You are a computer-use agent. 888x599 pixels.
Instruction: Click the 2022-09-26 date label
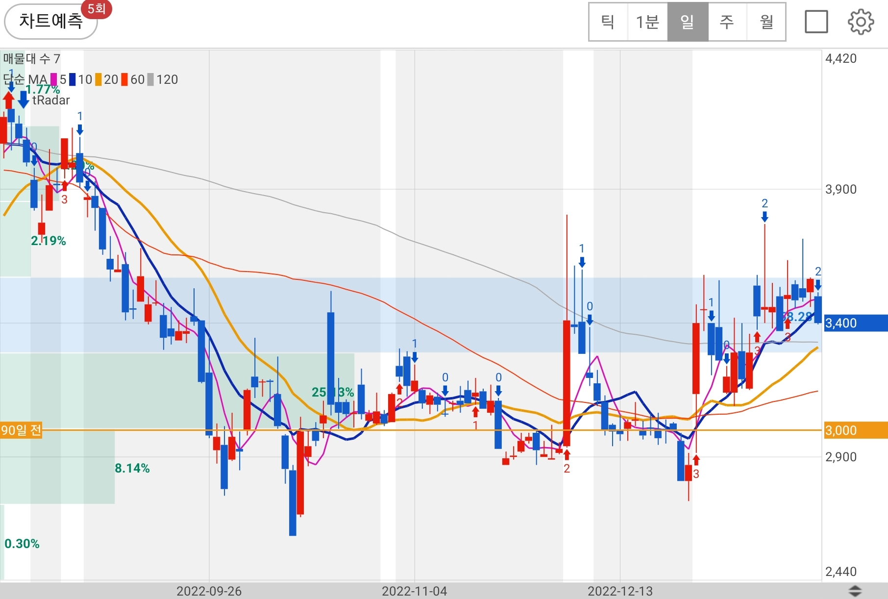(209, 591)
